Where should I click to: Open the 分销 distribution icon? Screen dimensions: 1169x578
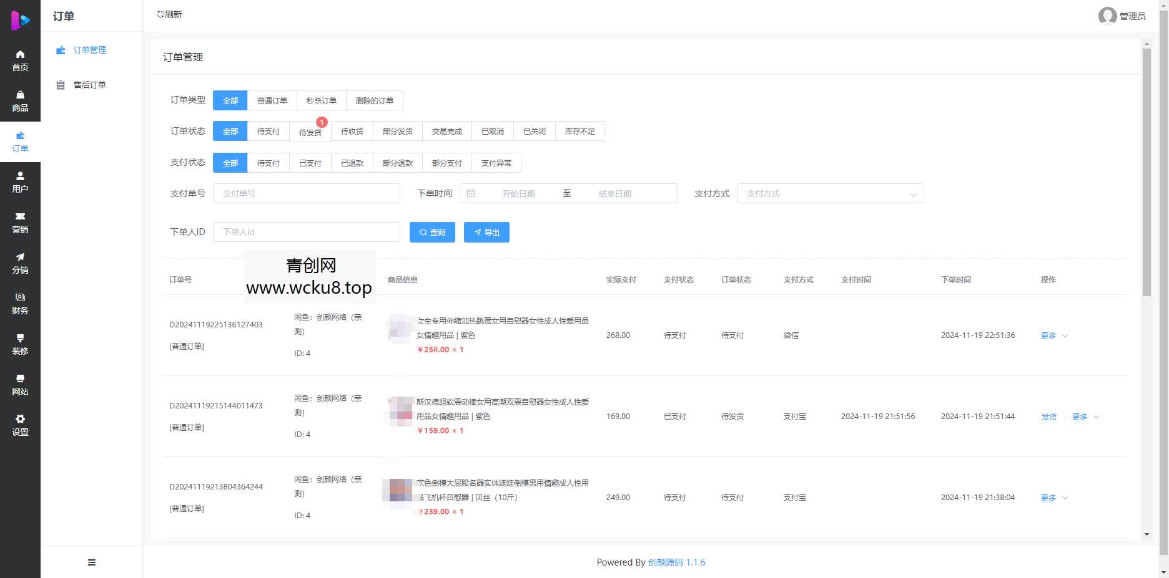(20, 263)
